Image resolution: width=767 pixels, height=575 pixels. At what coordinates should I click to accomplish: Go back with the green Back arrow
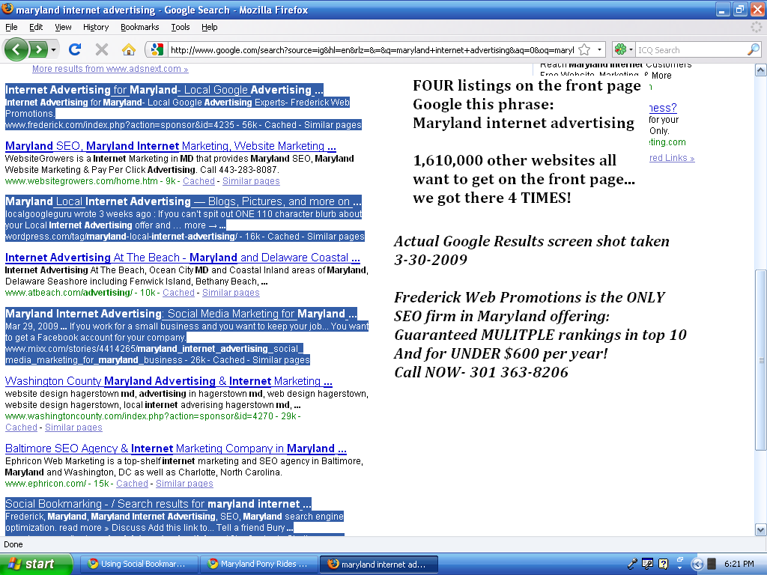16,49
